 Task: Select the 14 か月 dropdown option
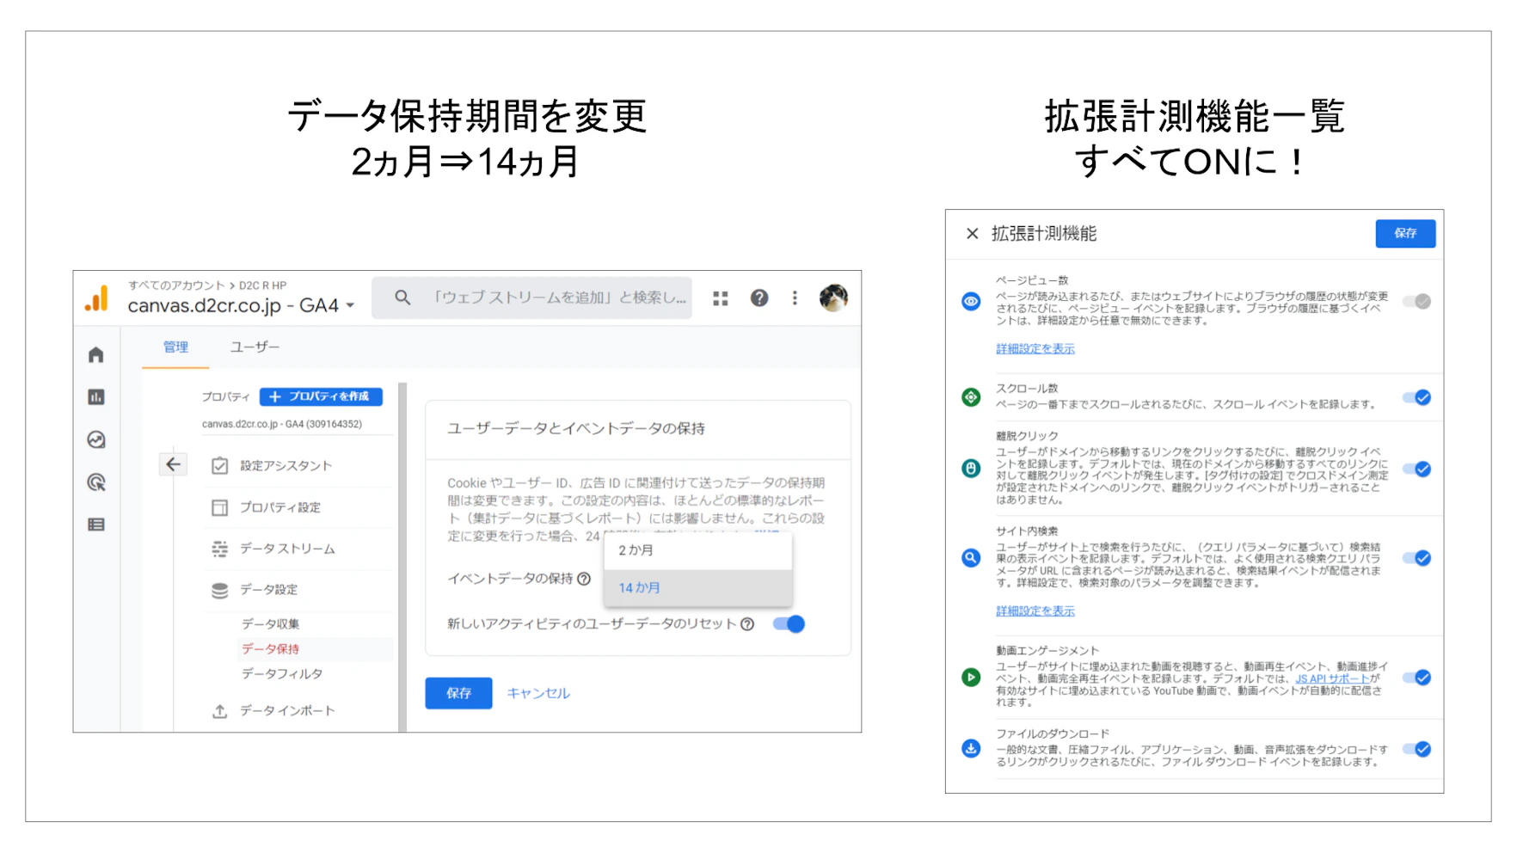pyautogui.click(x=697, y=588)
